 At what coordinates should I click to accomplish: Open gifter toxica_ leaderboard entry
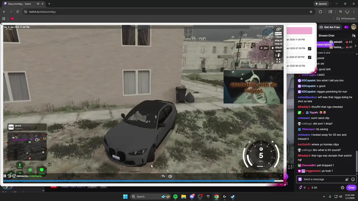pos(341,47)
